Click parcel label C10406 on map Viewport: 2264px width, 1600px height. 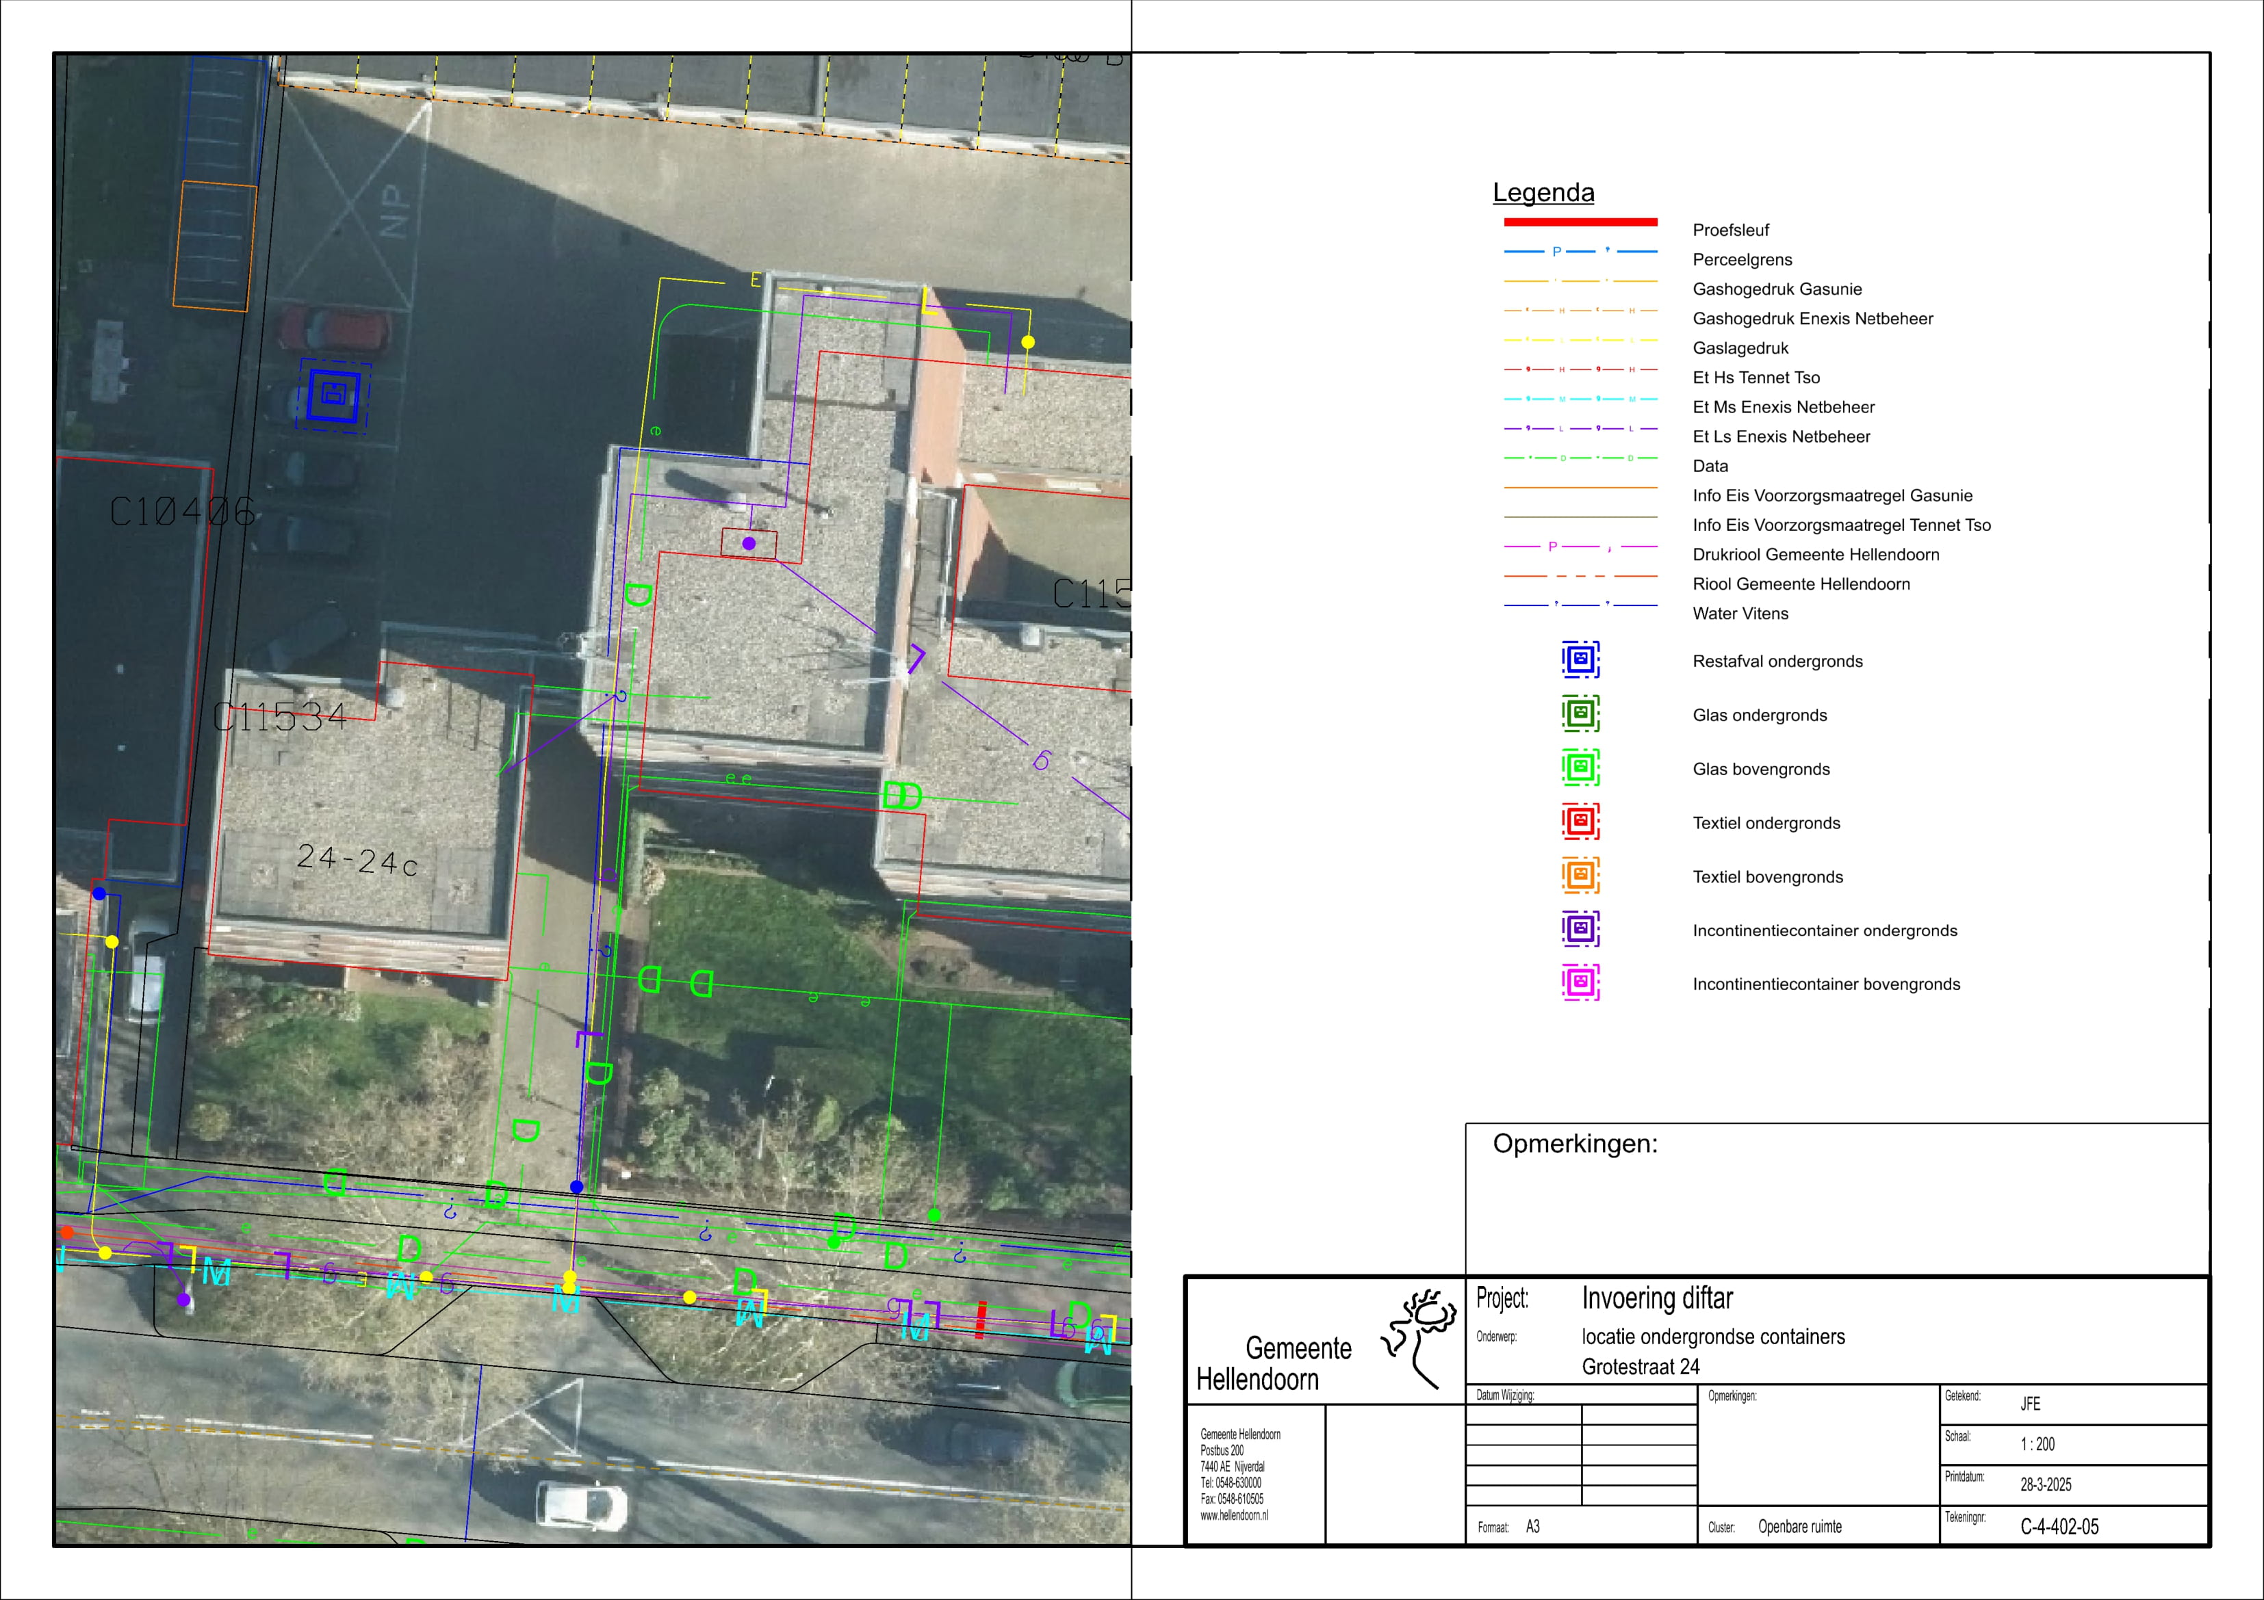point(183,512)
